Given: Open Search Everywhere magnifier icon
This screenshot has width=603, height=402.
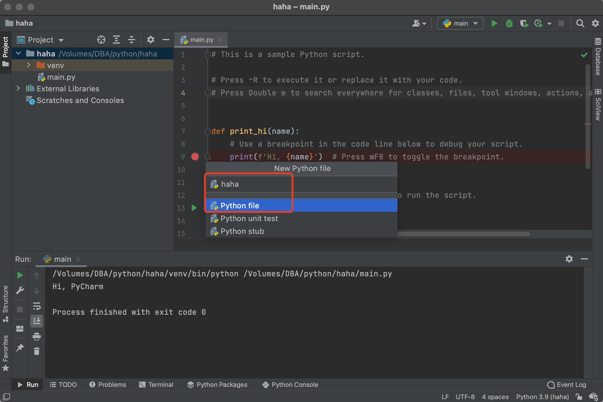Looking at the screenshot, I should tap(580, 23).
